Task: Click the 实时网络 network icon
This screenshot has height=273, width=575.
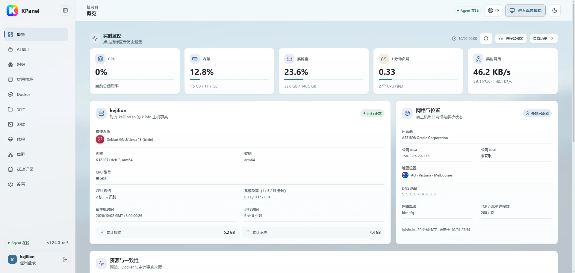Action: click(x=478, y=59)
